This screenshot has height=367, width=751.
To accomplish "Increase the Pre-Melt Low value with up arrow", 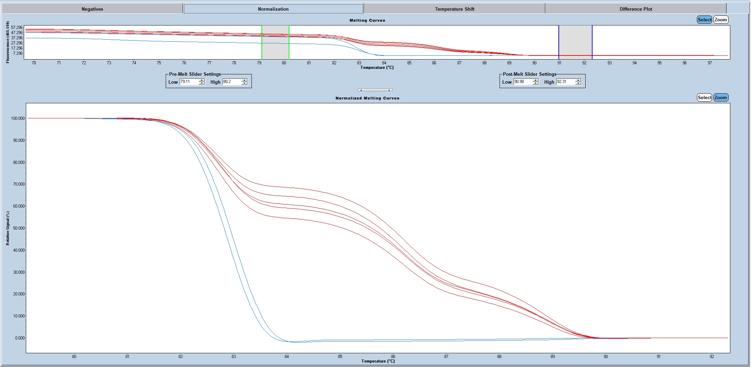I will point(202,80).
